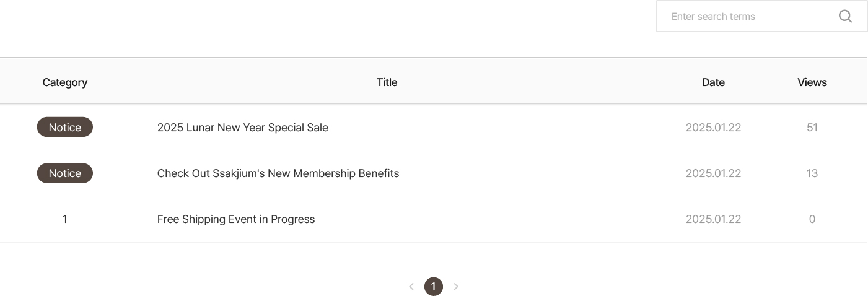The height and width of the screenshot is (296, 868).
Task: Click the magnifying glass search icon
Action: pos(845,16)
